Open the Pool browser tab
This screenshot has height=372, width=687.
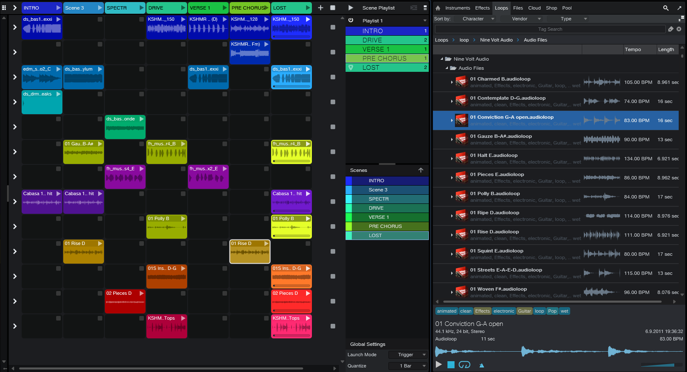tap(567, 8)
